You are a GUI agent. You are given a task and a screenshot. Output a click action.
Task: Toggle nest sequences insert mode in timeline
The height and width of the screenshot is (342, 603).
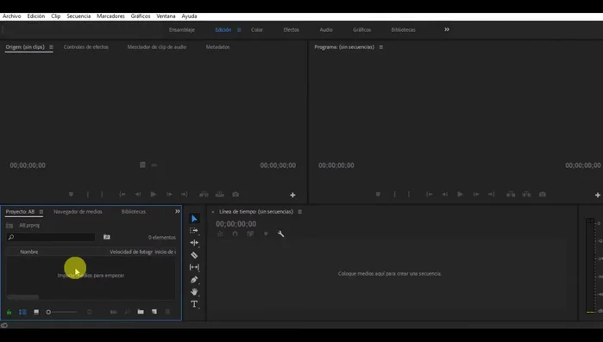[x=220, y=233]
